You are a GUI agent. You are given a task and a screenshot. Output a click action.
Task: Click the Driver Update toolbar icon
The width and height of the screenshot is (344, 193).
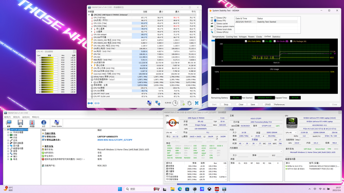click(56, 123)
